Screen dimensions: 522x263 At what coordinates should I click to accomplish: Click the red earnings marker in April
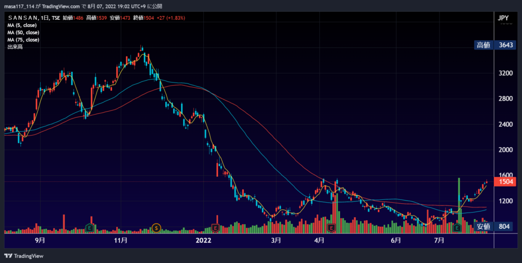coord(331,228)
